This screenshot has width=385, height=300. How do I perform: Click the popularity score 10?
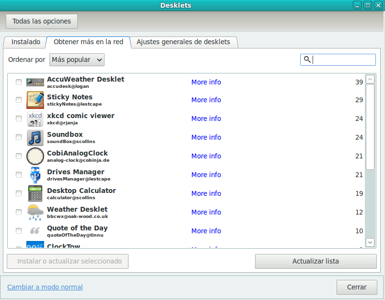click(359, 231)
